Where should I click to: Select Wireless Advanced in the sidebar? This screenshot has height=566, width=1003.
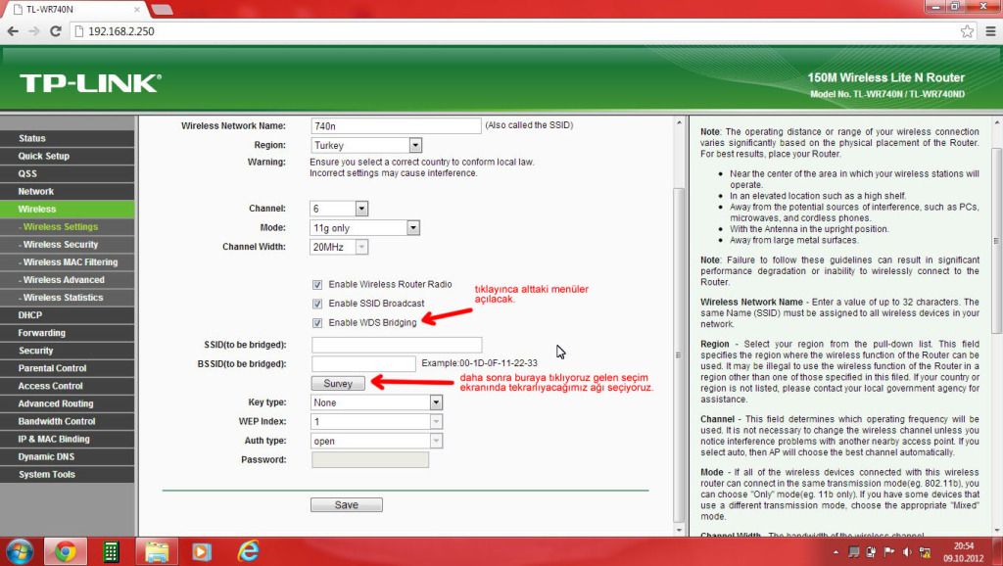point(68,280)
